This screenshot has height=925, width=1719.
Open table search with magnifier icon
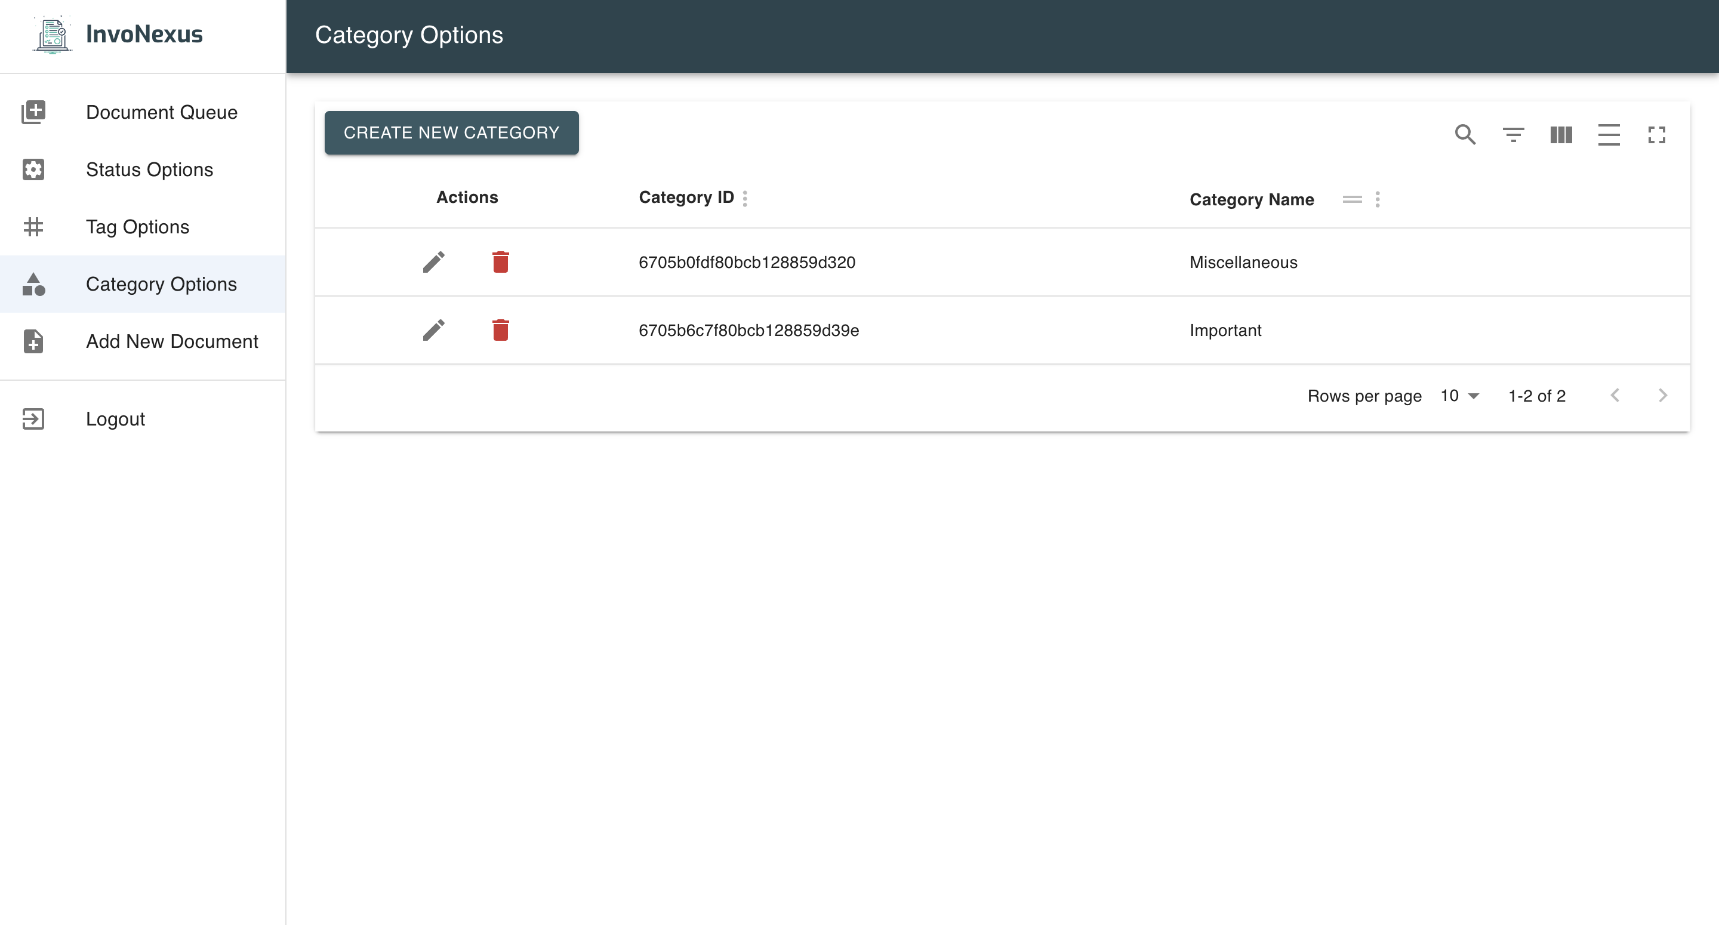click(1465, 135)
